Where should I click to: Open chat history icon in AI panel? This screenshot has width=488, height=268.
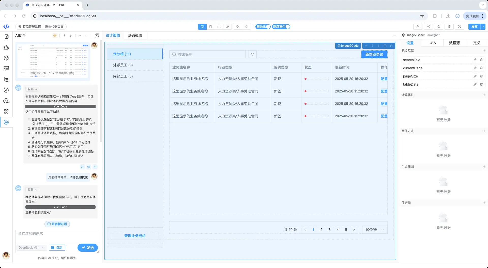97,36
